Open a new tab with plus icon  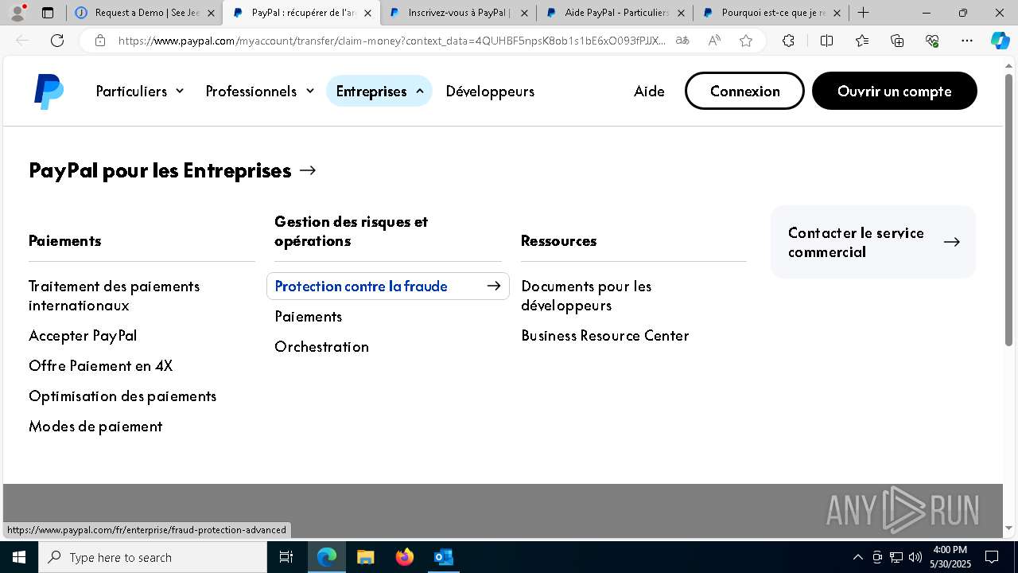(x=863, y=13)
